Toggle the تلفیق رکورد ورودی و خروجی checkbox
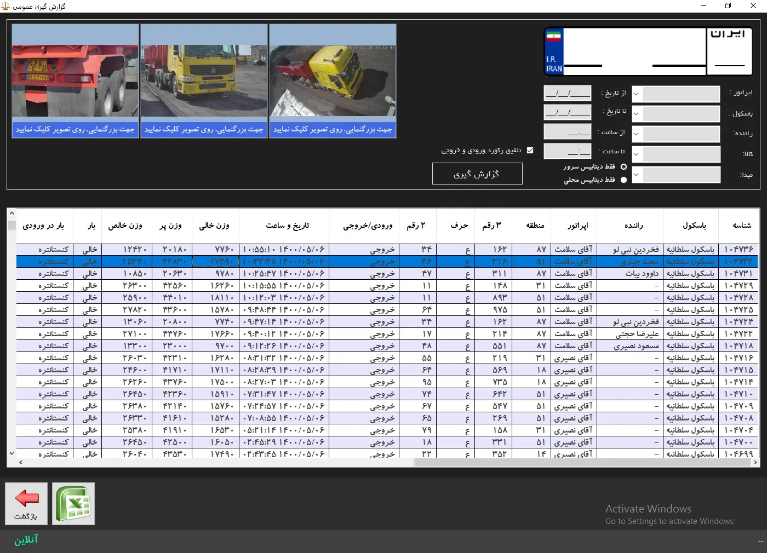This screenshot has height=553, width=767. [530, 151]
